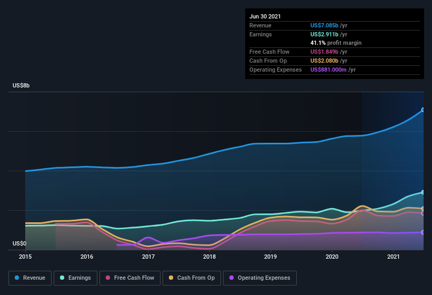432x295 pixels.
Task: Select the 2017 x-axis year label
Action: point(148,257)
